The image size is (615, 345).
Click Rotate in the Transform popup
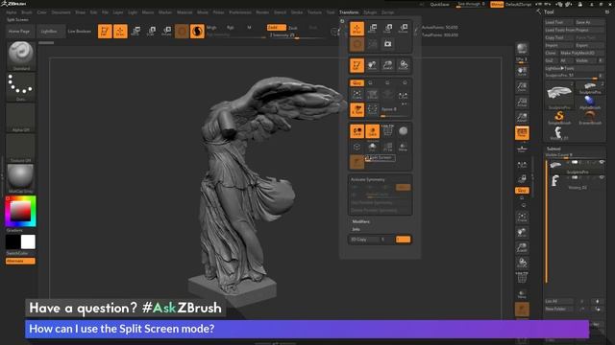pyautogui.click(x=404, y=29)
